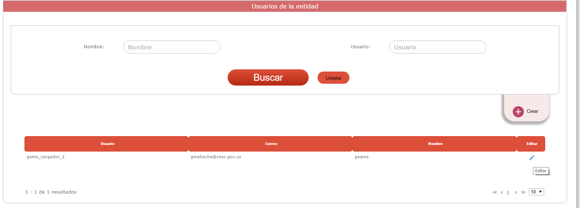This screenshot has height=208, width=580.
Task: Select page number 1 in pagination
Action: click(508, 193)
